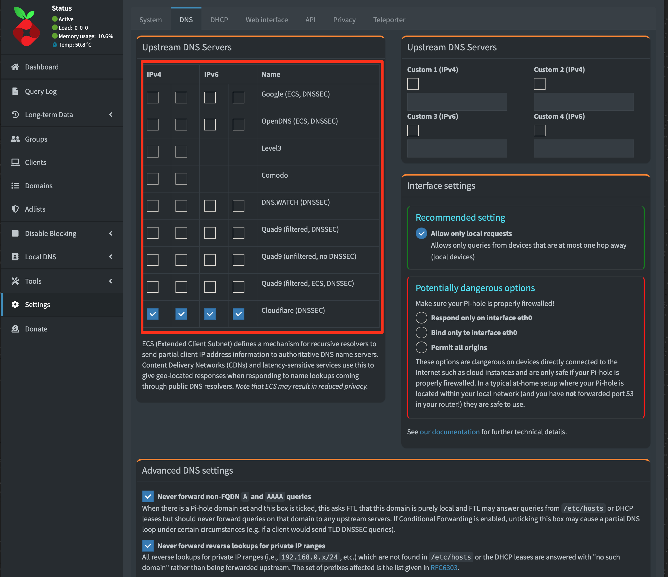Image resolution: width=668 pixels, height=577 pixels.
Task: Enable first IPv4 checkbox for Google
Action: coord(152,97)
